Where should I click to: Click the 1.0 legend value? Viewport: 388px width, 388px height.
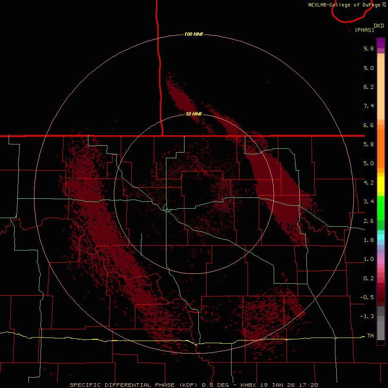pyautogui.click(x=369, y=259)
